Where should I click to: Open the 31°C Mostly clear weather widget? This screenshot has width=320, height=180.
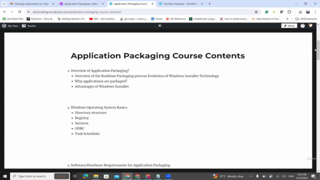(228, 176)
